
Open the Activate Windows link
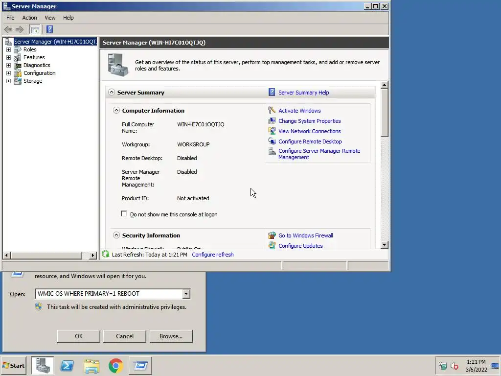pyautogui.click(x=299, y=111)
